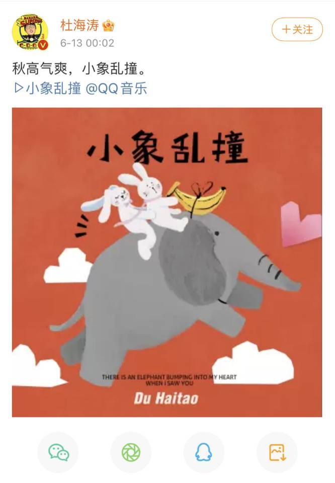The width and height of the screenshot is (335, 483).
Task: Open the @QQ音乐 mention
Action: coord(116,88)
